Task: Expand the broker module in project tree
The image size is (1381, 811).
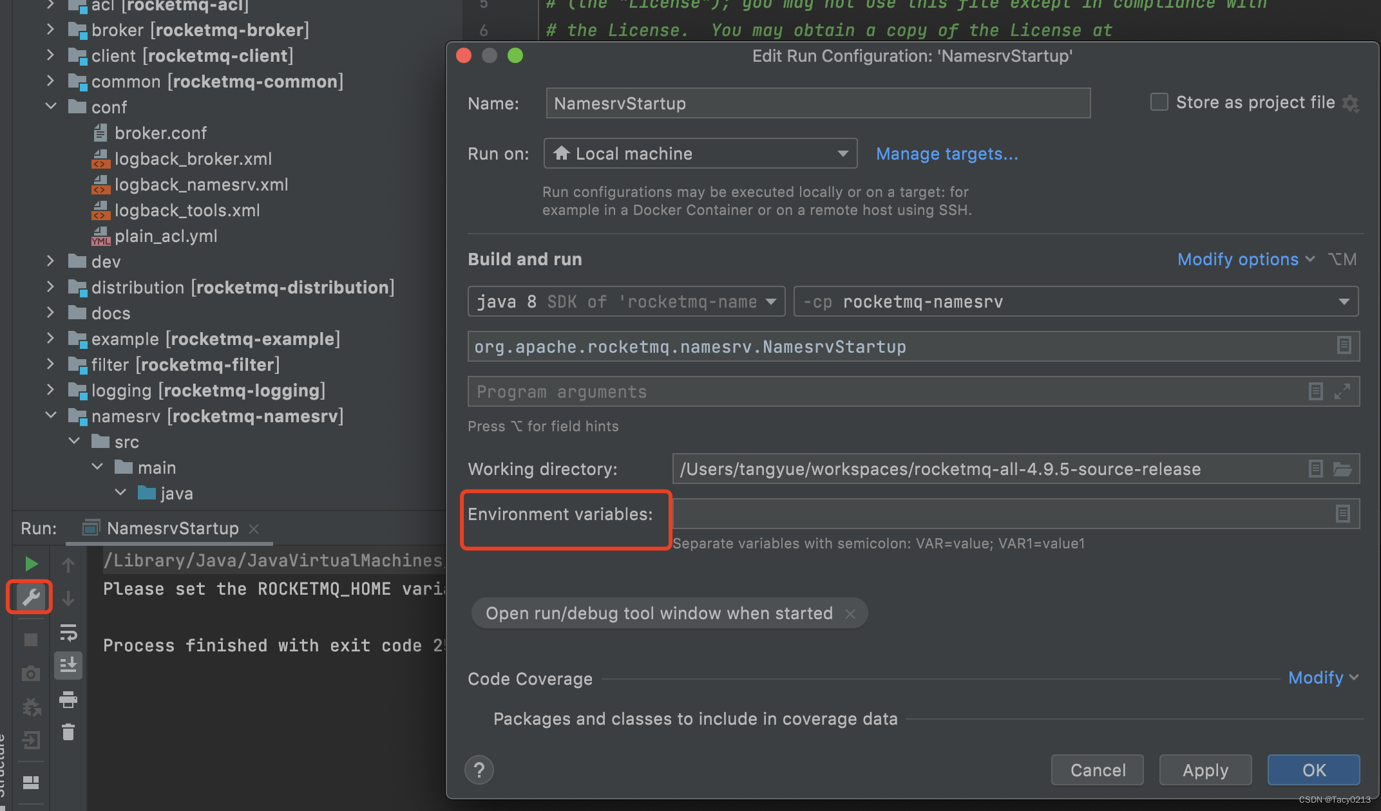Action: tap(51, 29)
